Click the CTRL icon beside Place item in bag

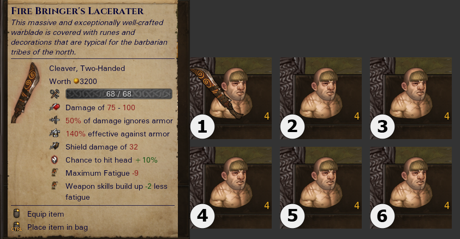pyautogui.click(x=16, y=227)
